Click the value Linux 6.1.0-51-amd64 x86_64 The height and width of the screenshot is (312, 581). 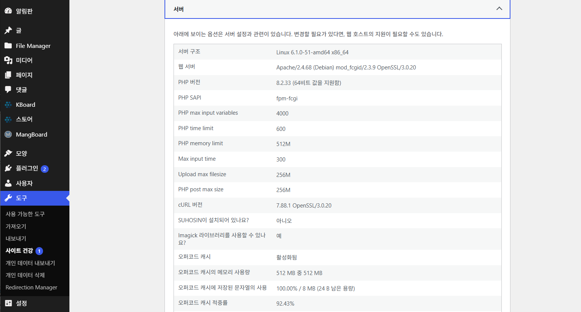312,52
